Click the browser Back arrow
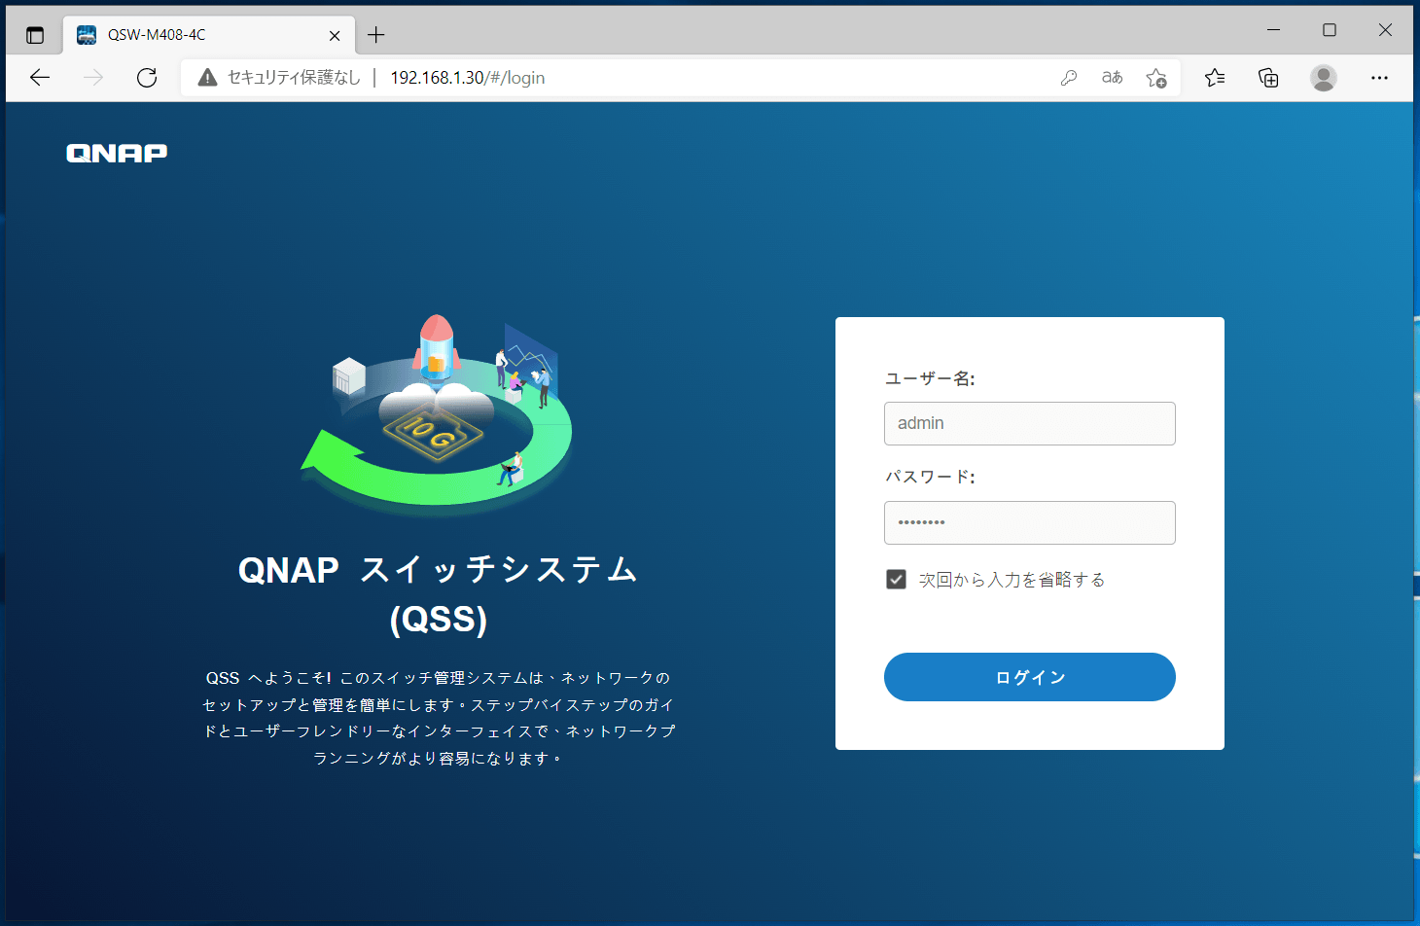The height and width of the screenshot is (926, 1420). pyautogui.click(x=40, y=78)
